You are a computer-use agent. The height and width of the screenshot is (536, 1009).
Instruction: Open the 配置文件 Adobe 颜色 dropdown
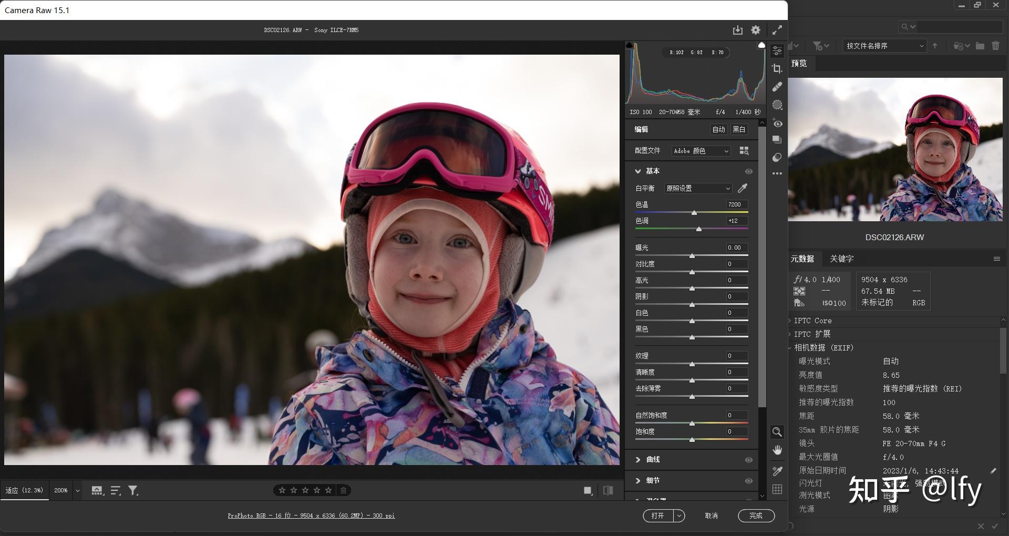click(x=701, y=151)
